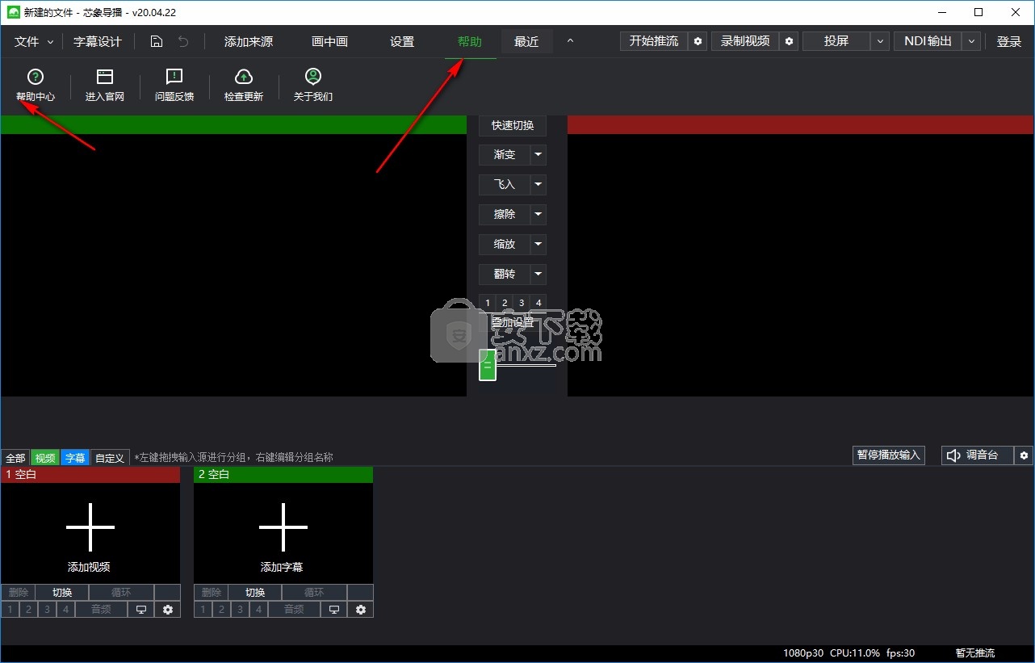Click the monitor icon on input 1

(141, 610)
